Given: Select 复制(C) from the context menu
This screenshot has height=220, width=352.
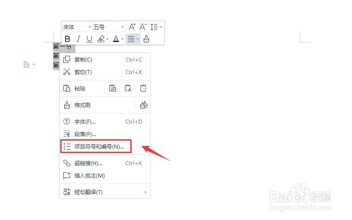Looking at the screenshot, I should pyautogui.click(x=104, y=60).
